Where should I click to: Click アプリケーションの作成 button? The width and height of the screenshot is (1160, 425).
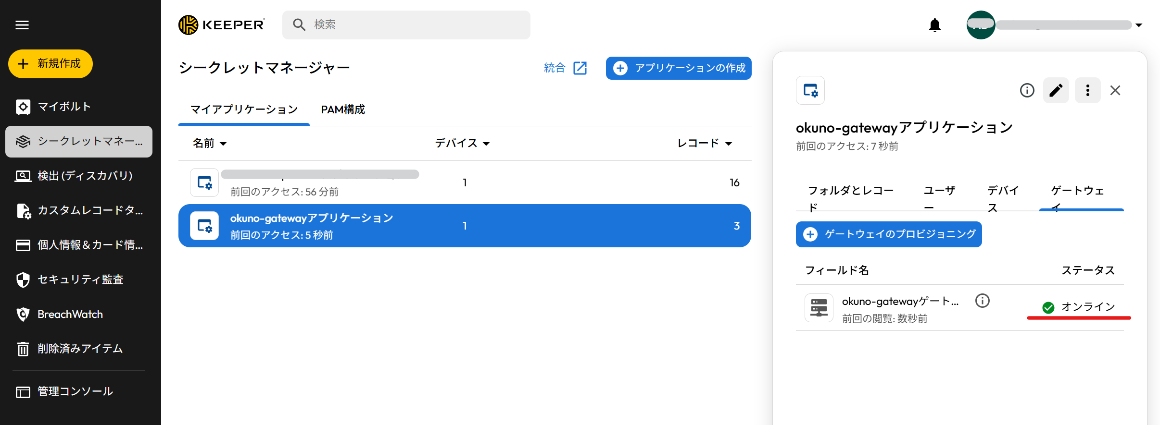coord(679,68)
